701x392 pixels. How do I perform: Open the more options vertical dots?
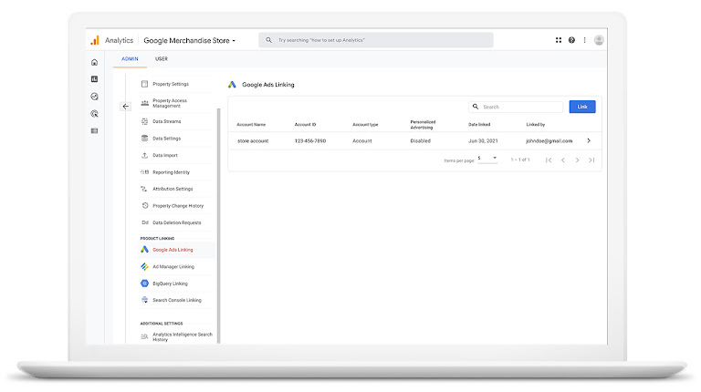click(x=584, y=40)
